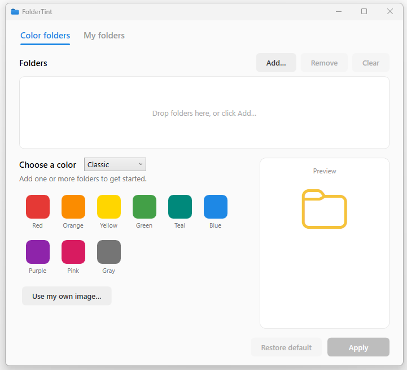Click the Choose a color heading

[48, 165]
